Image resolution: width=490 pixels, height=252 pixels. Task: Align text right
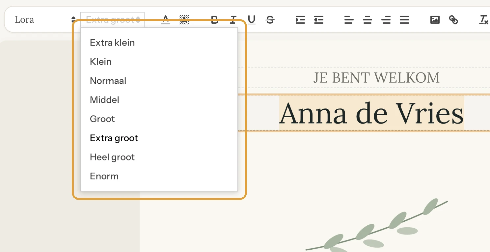(x=386, y=20)
